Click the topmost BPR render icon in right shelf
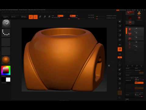 120,21
